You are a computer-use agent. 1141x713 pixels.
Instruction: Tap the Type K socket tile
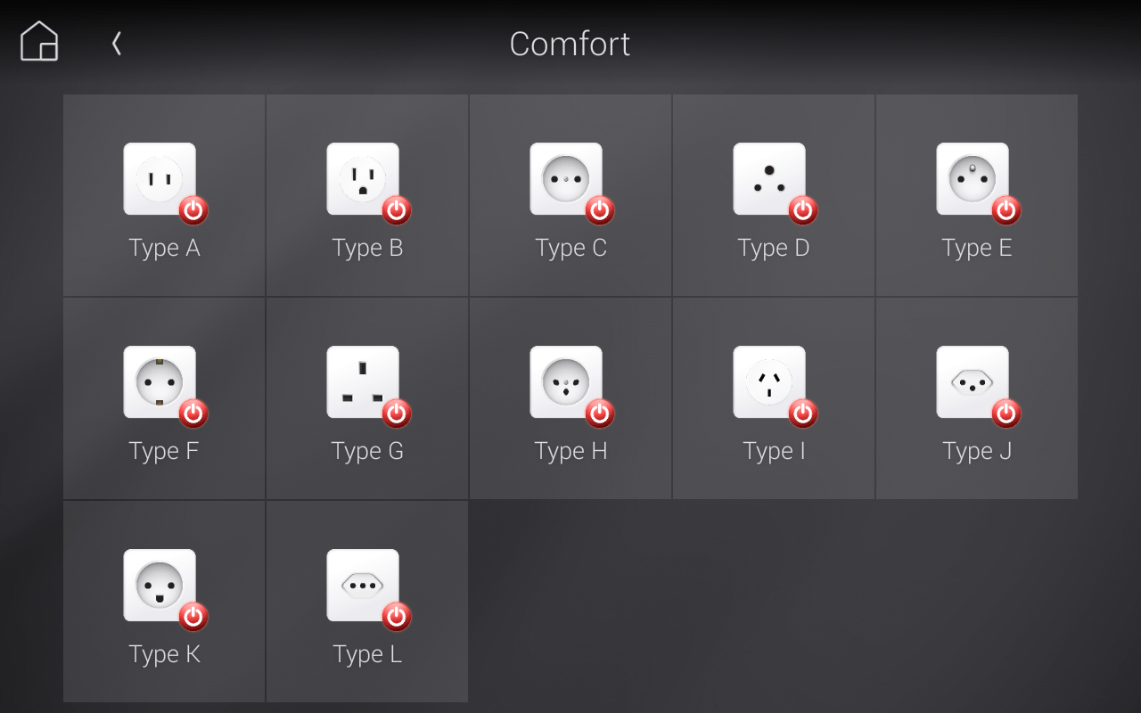pyautogui.click(x=163, y=602)
